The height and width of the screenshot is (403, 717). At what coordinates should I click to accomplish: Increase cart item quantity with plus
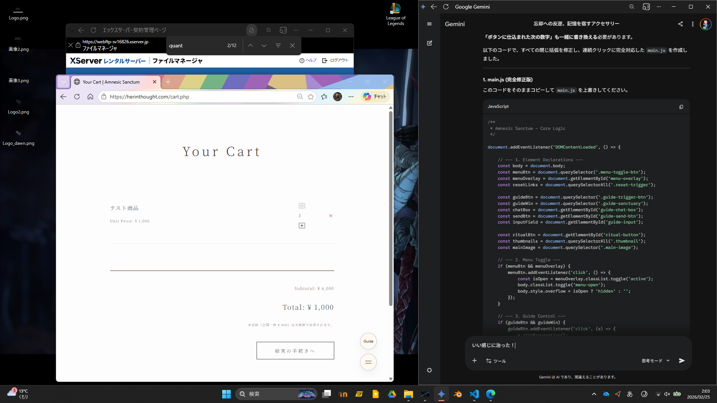[302, 226]
